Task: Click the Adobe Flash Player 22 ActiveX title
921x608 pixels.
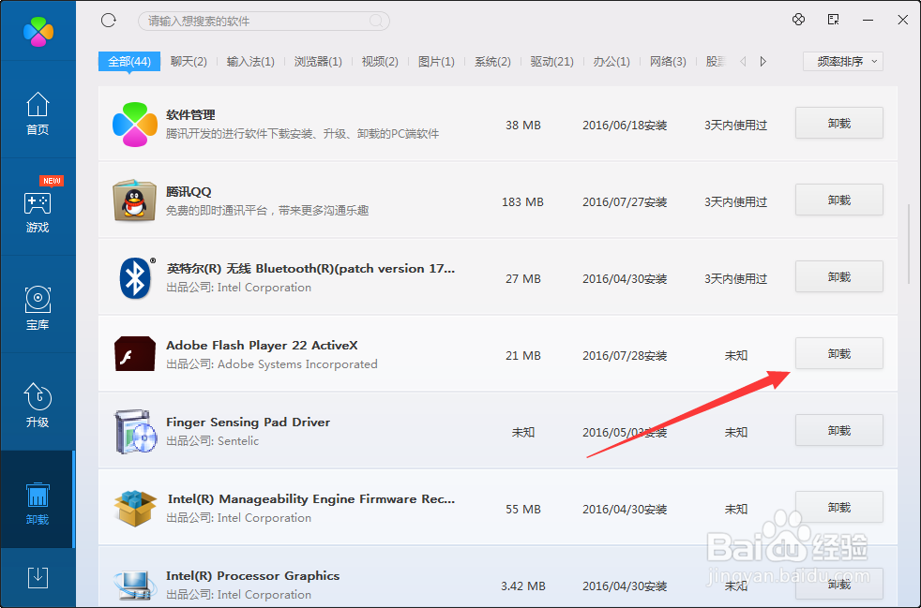Action: coord(262,345)
